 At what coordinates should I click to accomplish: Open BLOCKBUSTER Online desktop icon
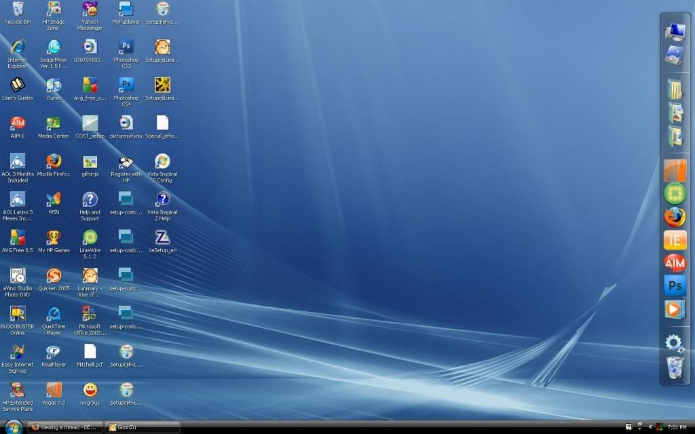point(18,320)
